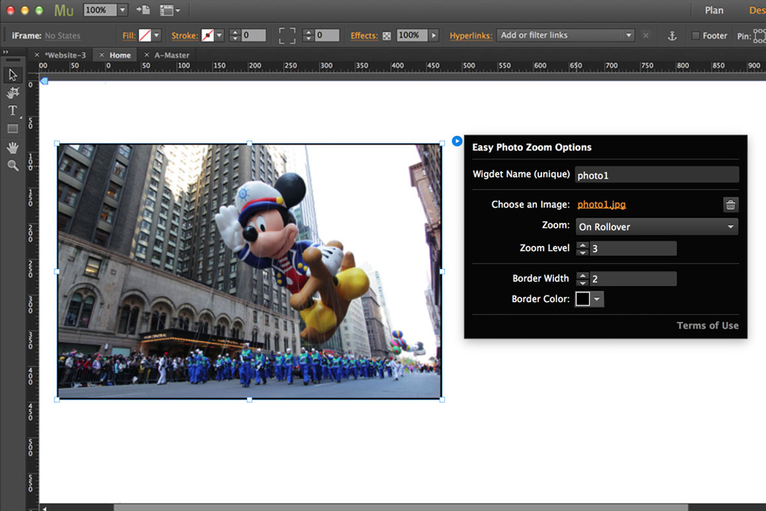Click the Border Width value field

click(633, 278)
